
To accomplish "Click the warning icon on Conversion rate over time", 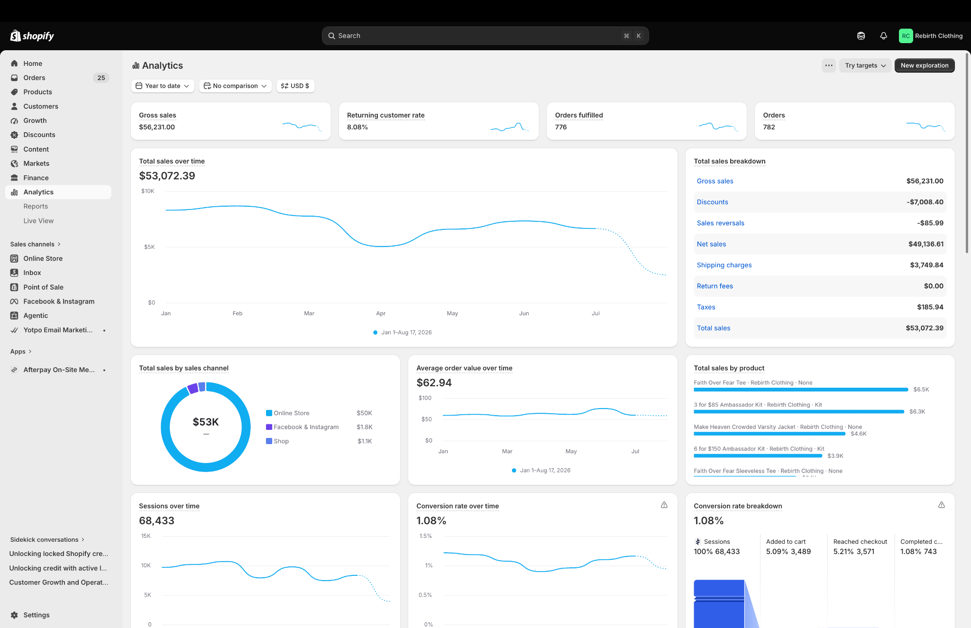I will pos(664,505).
